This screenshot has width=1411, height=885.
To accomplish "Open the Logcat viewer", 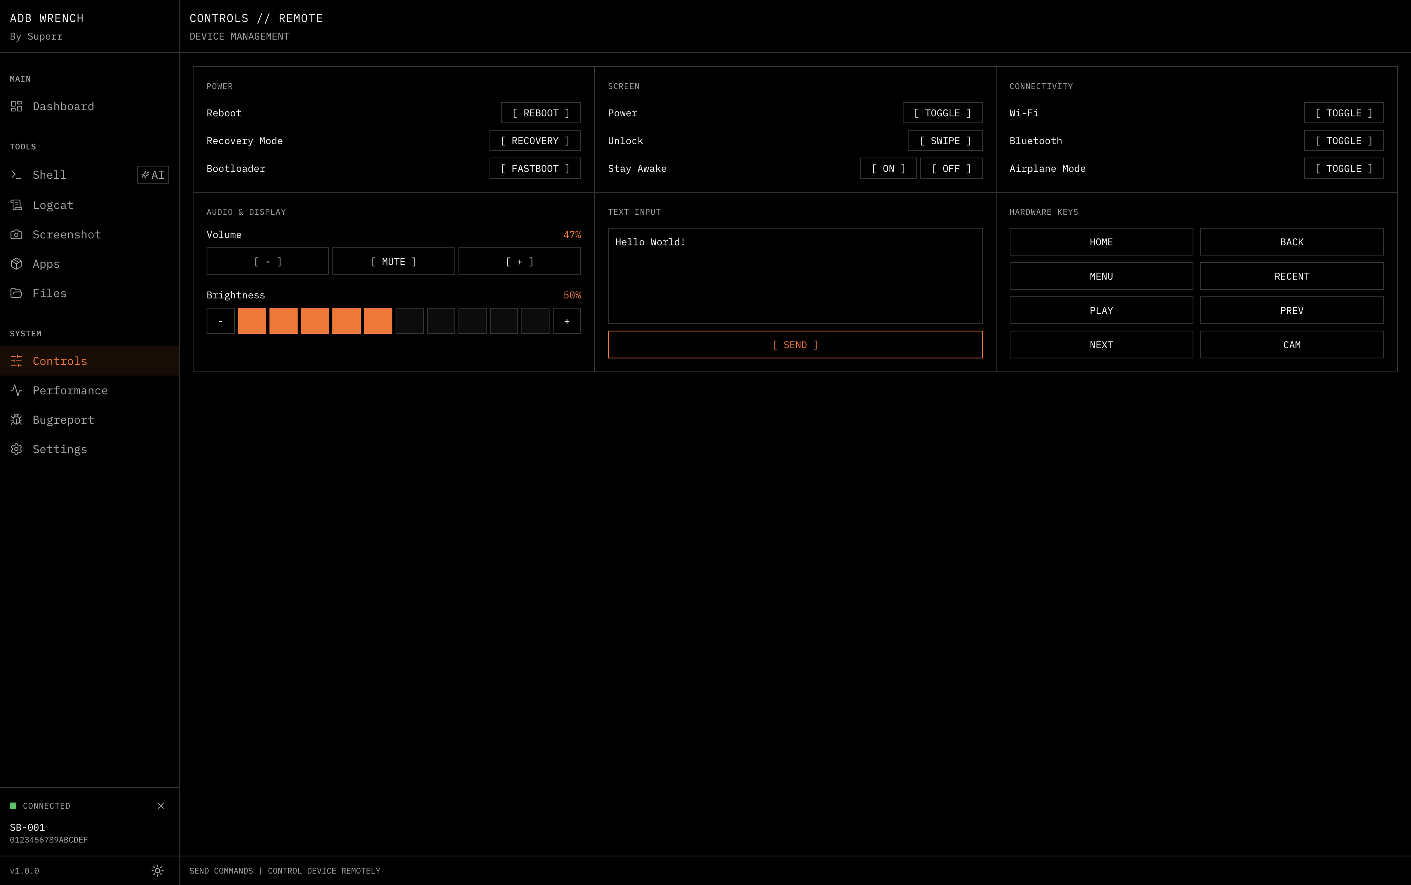I will coord(53,205).
